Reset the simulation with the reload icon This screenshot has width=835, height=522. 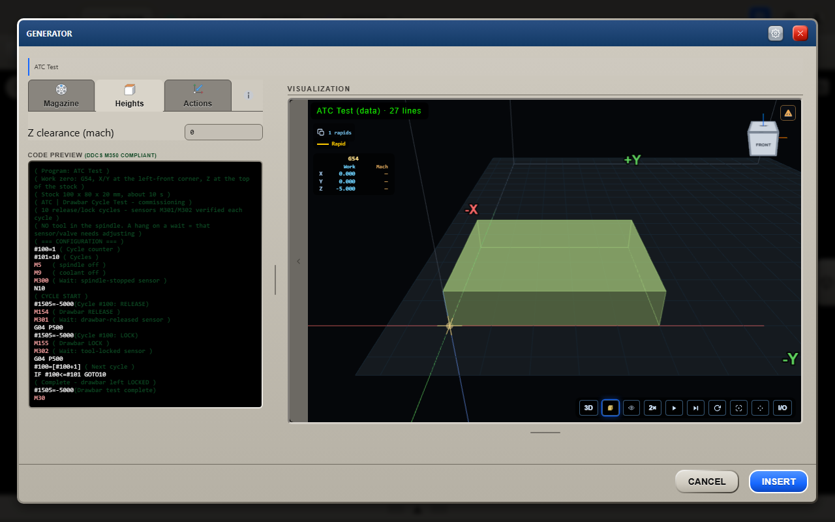tap(718, 408)
